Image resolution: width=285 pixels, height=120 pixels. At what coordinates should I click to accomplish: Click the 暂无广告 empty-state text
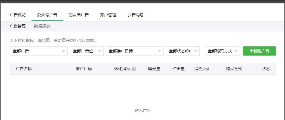point(143,111)
